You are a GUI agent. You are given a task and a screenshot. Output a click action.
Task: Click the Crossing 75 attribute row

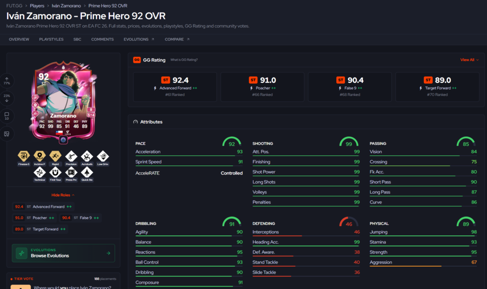pyautogui.click(x=423, y=163)
